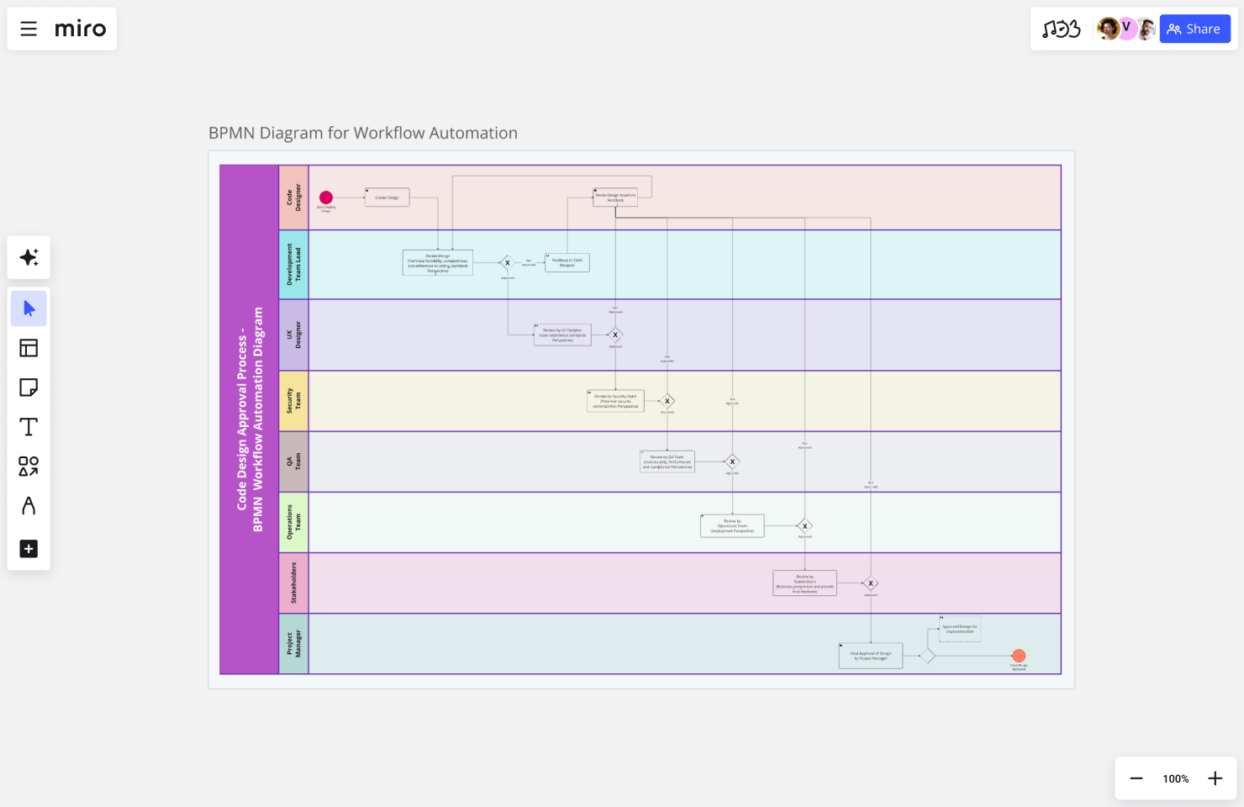This screenshot has height=807, width=1244.
Task: Click the 100% zoom level control
Action: click(1175, 778)
